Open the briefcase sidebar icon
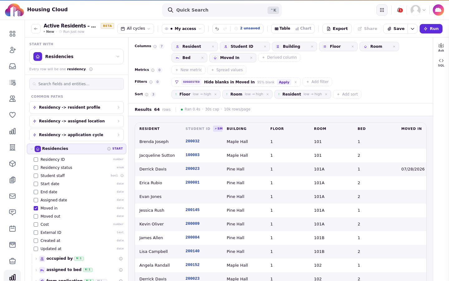 [x=12, y=261]
